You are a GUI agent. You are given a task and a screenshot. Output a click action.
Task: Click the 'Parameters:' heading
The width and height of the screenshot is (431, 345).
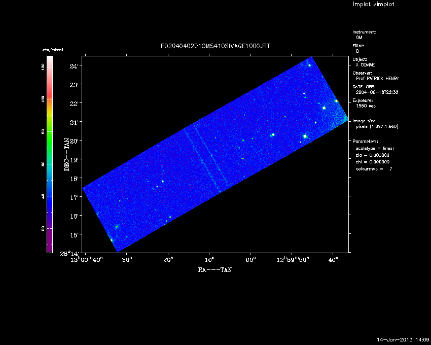point(365,142)
